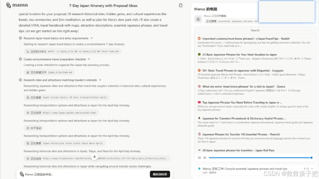Click the search icon in Manus computer panel
The height and width of the screenshot is (179, 319).
(x=198, y=19)
